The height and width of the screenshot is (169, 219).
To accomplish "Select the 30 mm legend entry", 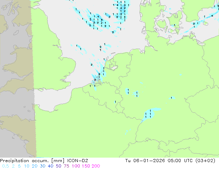I will [x=42, y=166].
